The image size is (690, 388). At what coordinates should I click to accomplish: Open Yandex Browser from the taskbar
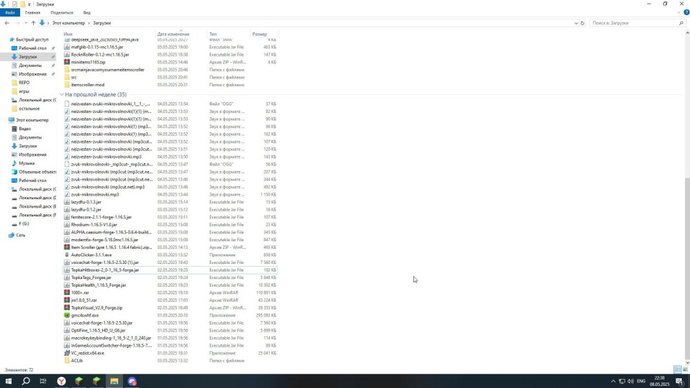point(61,381)
